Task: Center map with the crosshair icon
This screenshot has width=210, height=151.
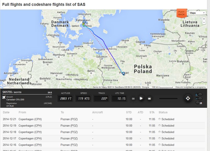Action: coord(188,98)
